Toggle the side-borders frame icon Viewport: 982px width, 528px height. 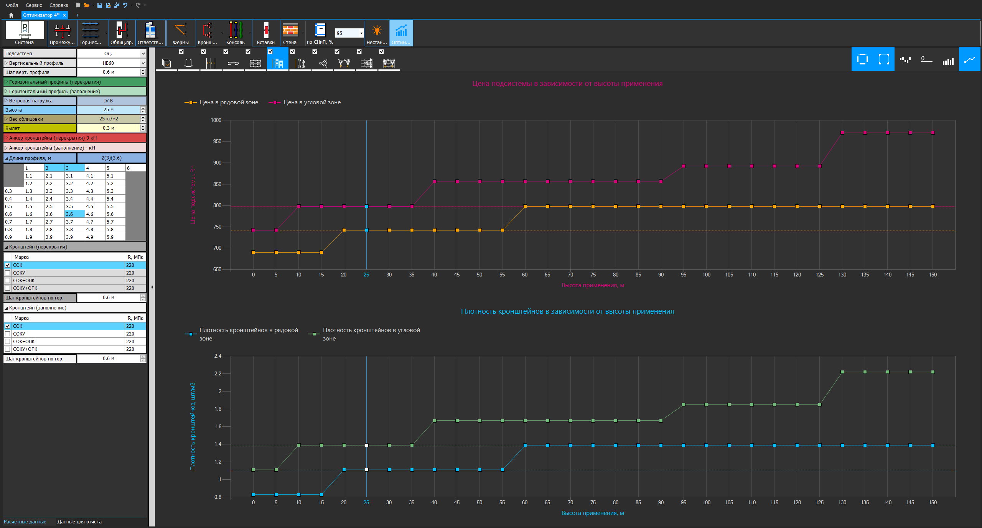pyautogui.click(x=862, y=59)
